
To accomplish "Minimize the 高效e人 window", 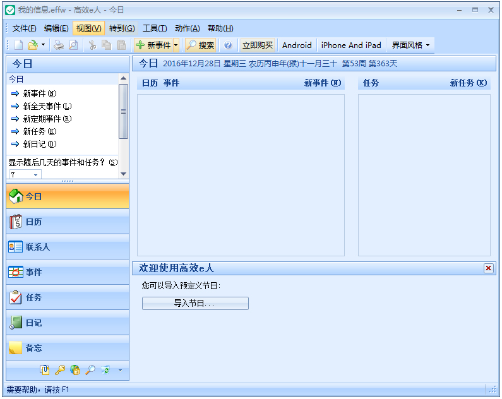I will coord(460,10).
